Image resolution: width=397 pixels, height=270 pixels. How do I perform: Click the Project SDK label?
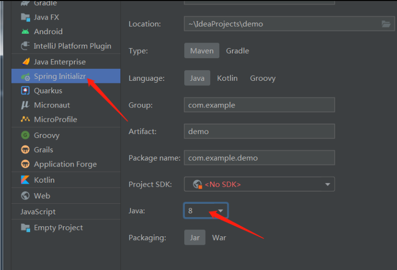click(x=150, y=184)
